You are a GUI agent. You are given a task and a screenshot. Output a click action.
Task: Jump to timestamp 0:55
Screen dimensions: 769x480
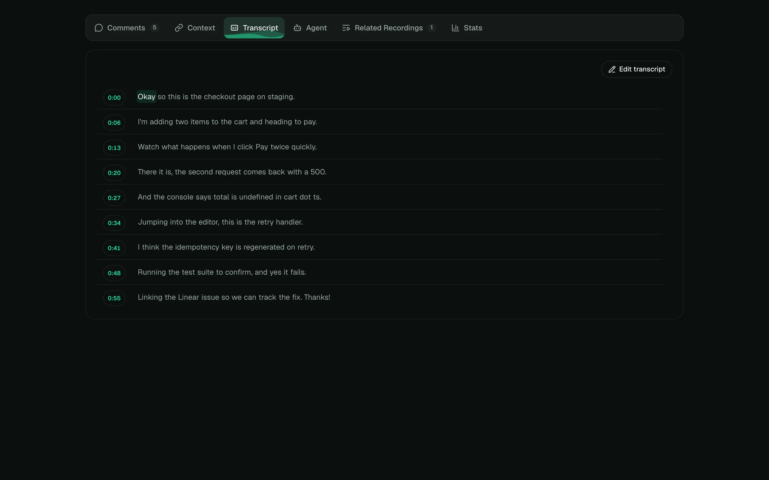pos(114,298)
